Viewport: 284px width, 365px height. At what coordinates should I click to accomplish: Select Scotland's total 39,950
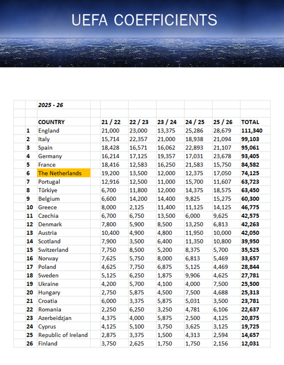point(255,241)
